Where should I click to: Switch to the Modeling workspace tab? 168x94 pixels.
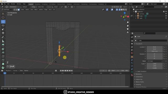[x=37, y=4]
